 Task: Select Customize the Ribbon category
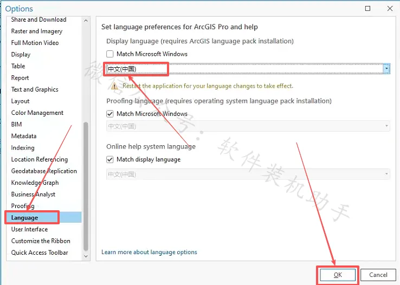click(41, 241)
